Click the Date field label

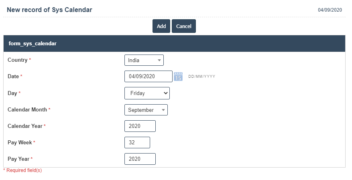[13, 76]
